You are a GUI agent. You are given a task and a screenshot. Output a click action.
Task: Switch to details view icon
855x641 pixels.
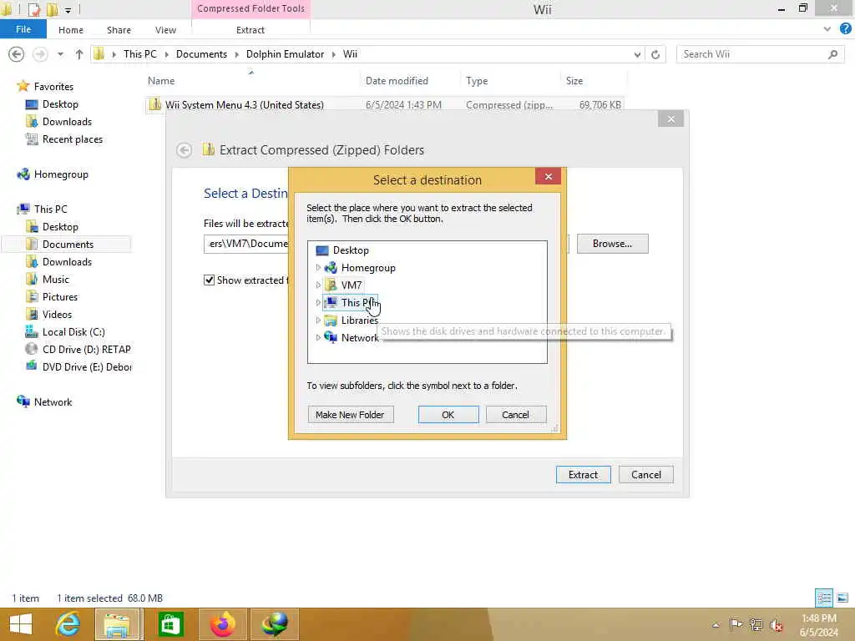click(x=824, y=598)
